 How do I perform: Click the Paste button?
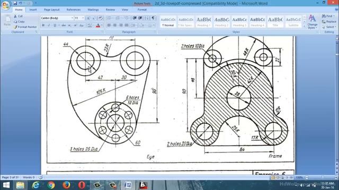point(7,21)
